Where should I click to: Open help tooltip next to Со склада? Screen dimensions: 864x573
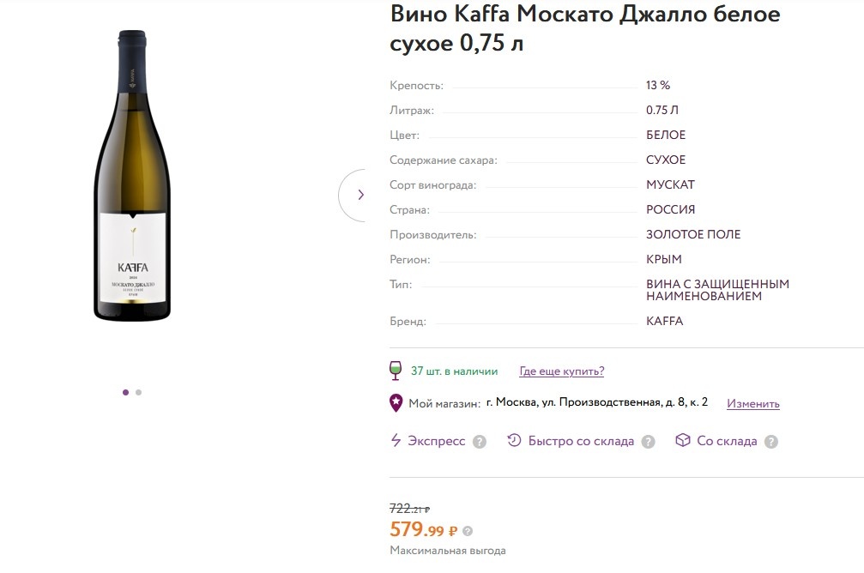pyautogui.click(x=771, y=442)
